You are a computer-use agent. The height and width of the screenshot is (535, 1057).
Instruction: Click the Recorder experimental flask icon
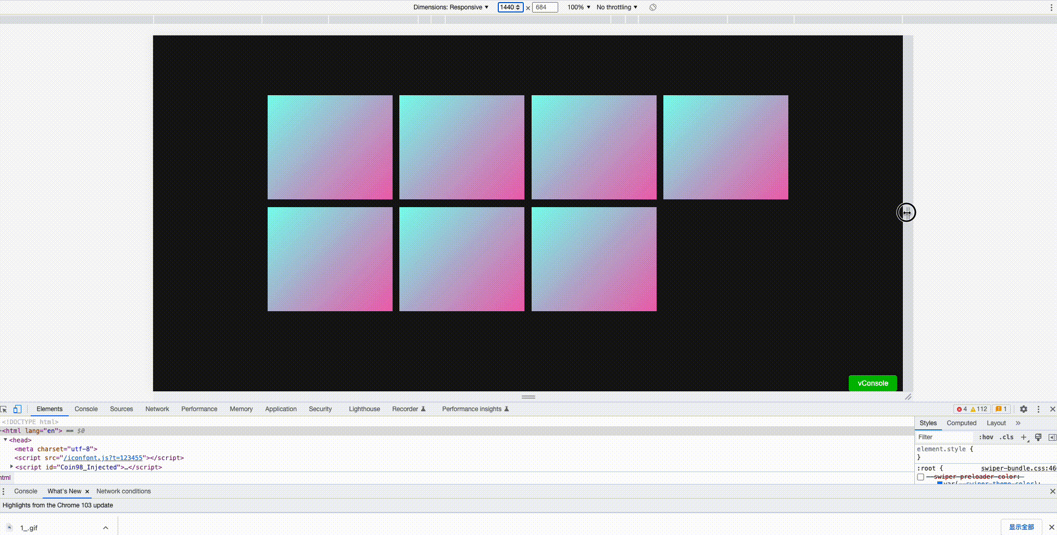(423, 409)
